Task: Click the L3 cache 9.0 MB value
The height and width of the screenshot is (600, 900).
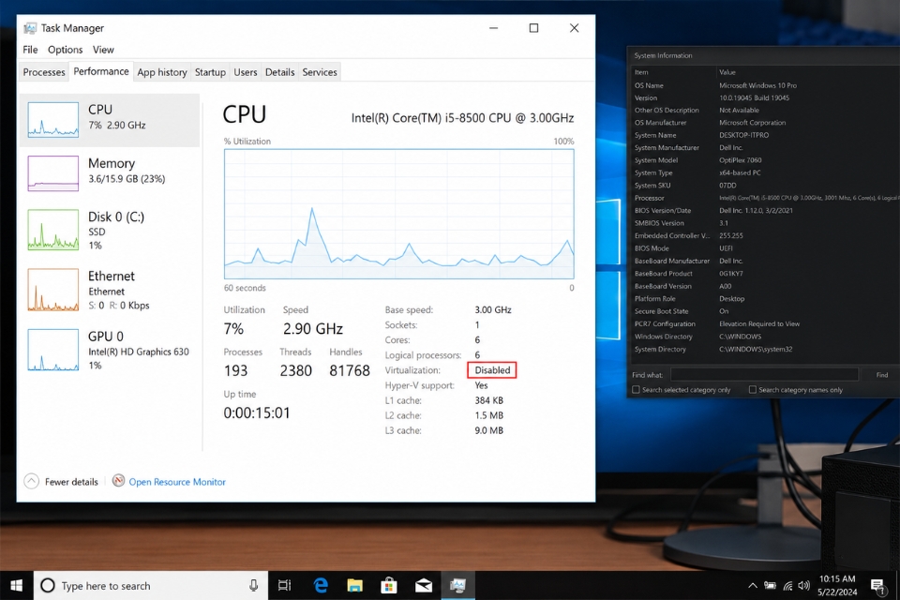Action: [489, 430]
